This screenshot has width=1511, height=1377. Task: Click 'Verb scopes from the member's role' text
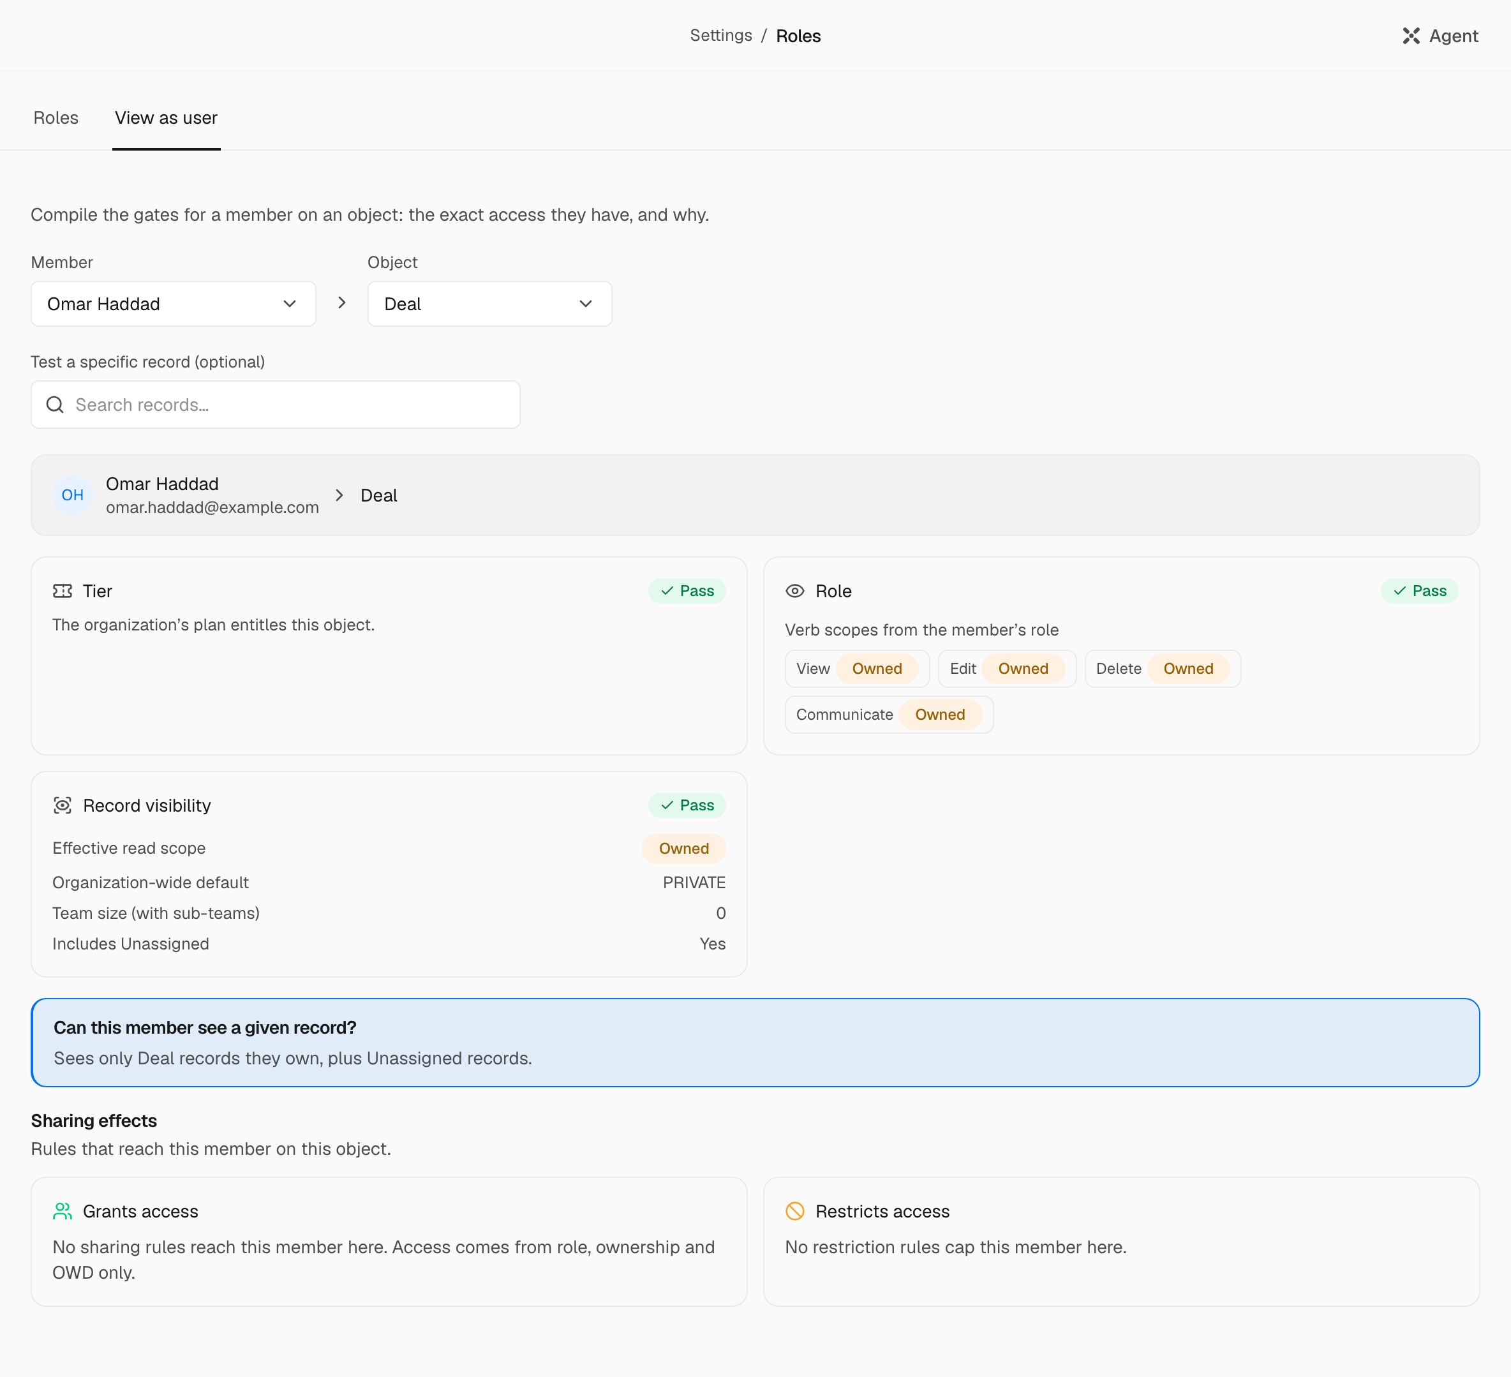tap(922, 630)
